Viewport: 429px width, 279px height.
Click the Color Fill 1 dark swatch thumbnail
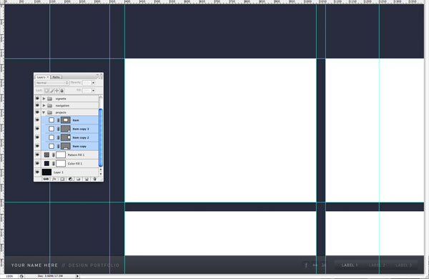click(46, 163)
